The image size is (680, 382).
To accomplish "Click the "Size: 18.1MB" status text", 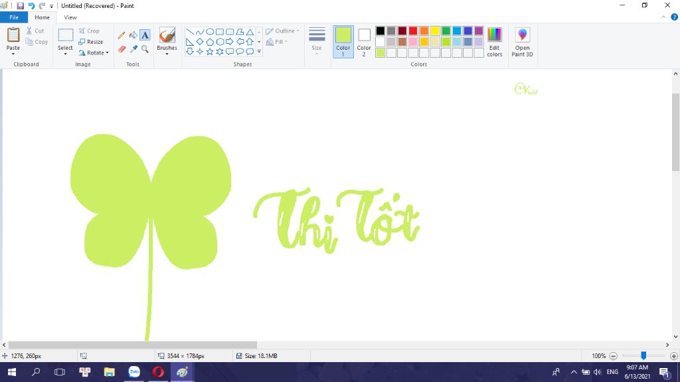I will 260,356.
